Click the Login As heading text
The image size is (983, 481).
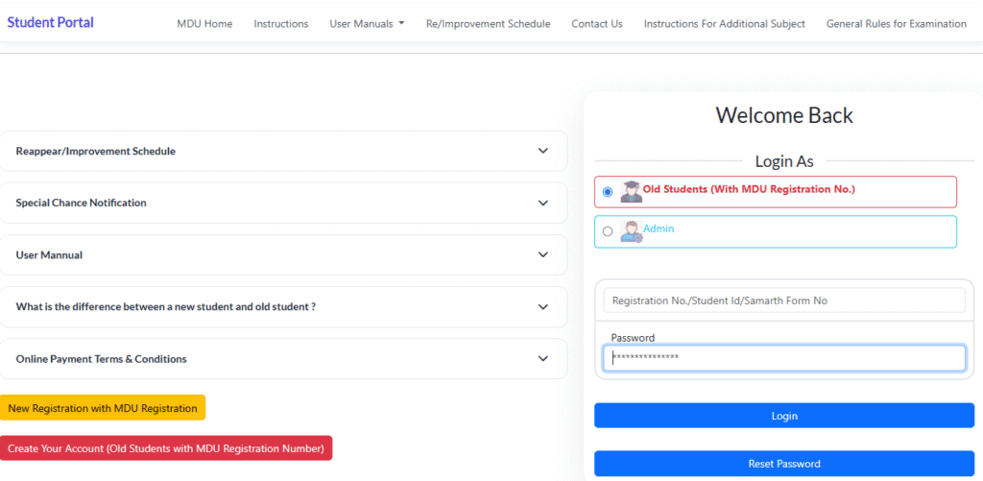(784, 162)
